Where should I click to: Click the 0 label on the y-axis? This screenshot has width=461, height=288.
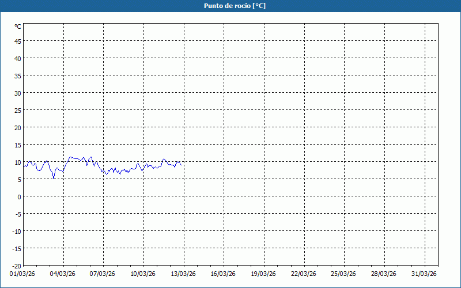(x=19, y=196)
